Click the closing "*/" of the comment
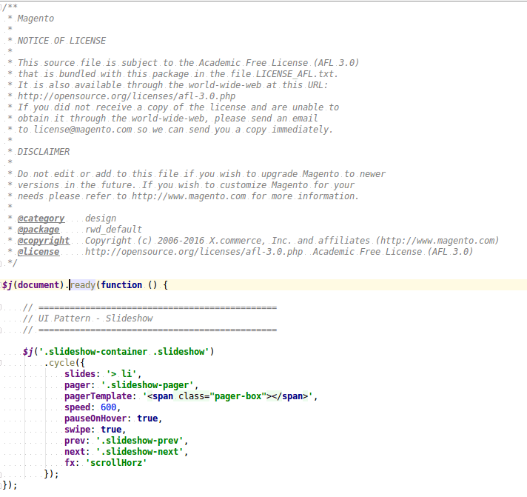 point(13,263)
